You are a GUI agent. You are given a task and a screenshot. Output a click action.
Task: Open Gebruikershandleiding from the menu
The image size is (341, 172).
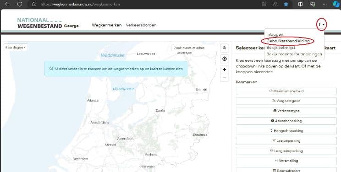(288, 41)
